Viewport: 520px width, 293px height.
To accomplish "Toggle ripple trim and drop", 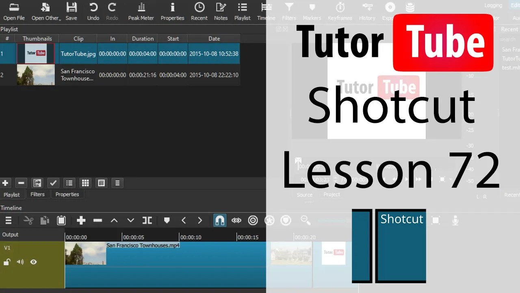I will point(253,221).
